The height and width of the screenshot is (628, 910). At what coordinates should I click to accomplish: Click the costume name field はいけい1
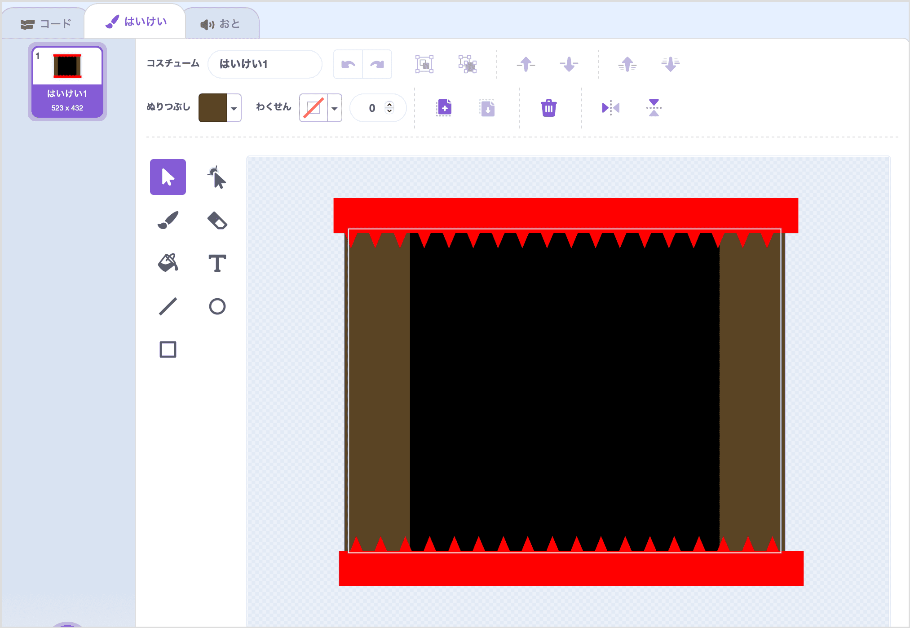[x=265, y=64]
